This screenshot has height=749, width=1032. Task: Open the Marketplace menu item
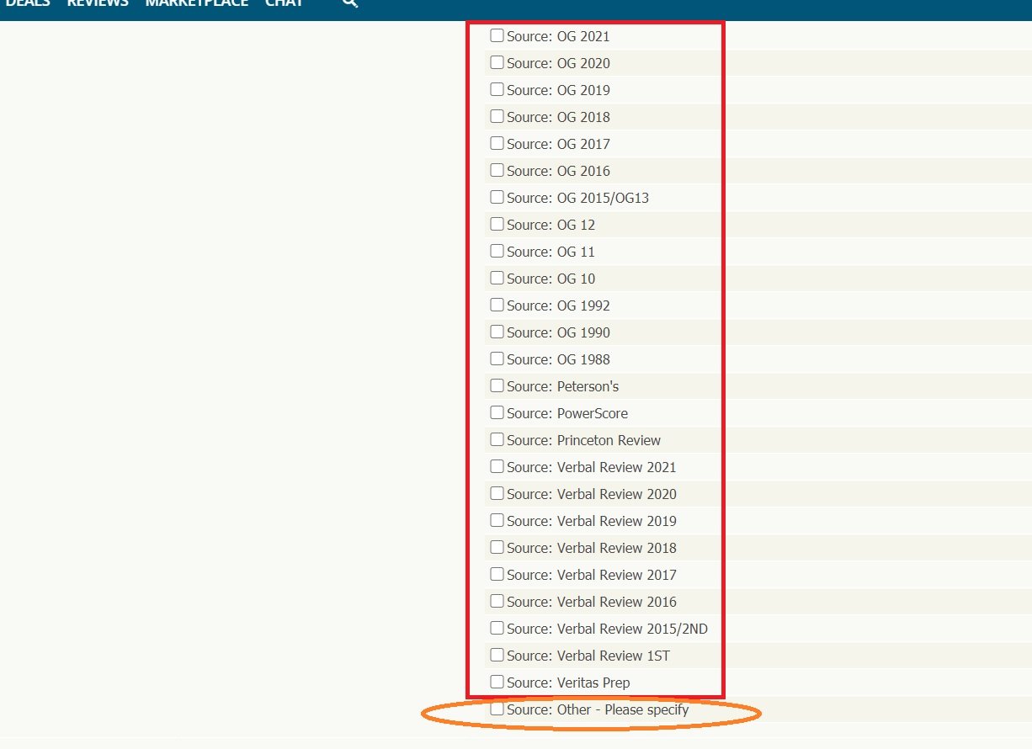coord(196,3)
